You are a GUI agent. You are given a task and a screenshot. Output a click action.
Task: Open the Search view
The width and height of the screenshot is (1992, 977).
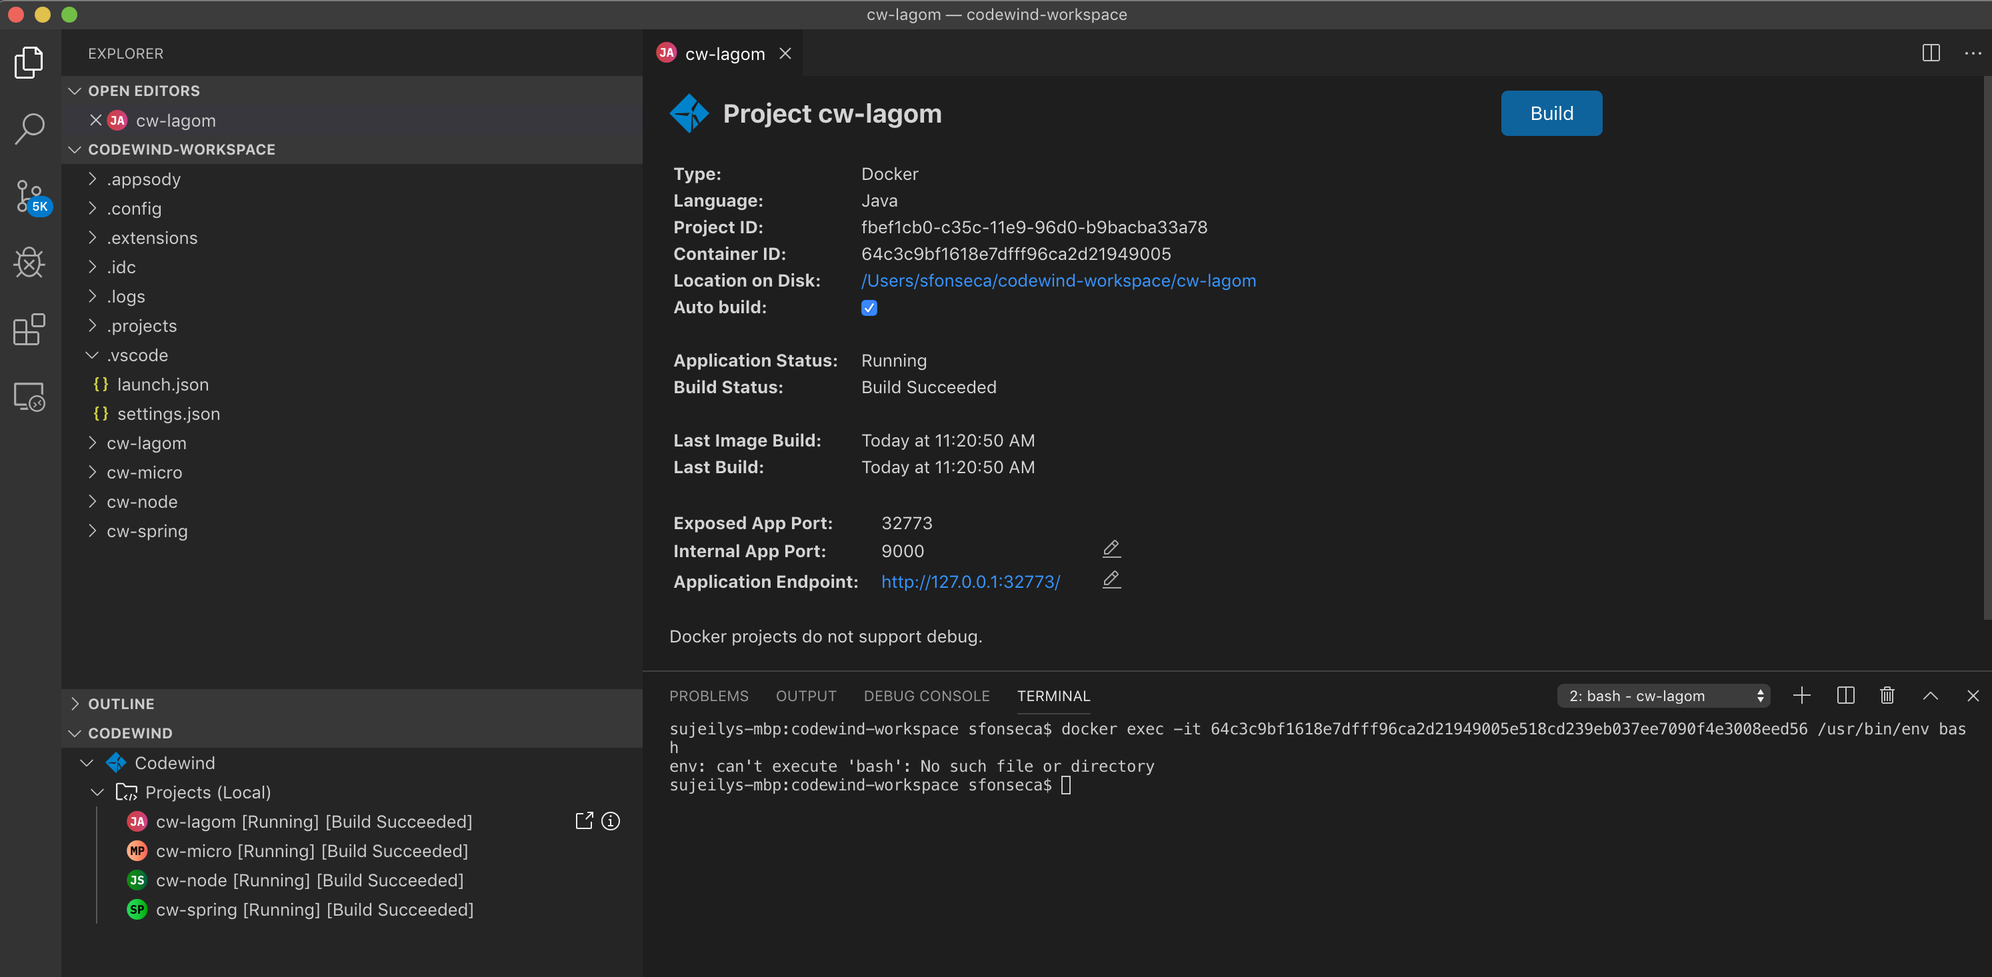29,129
